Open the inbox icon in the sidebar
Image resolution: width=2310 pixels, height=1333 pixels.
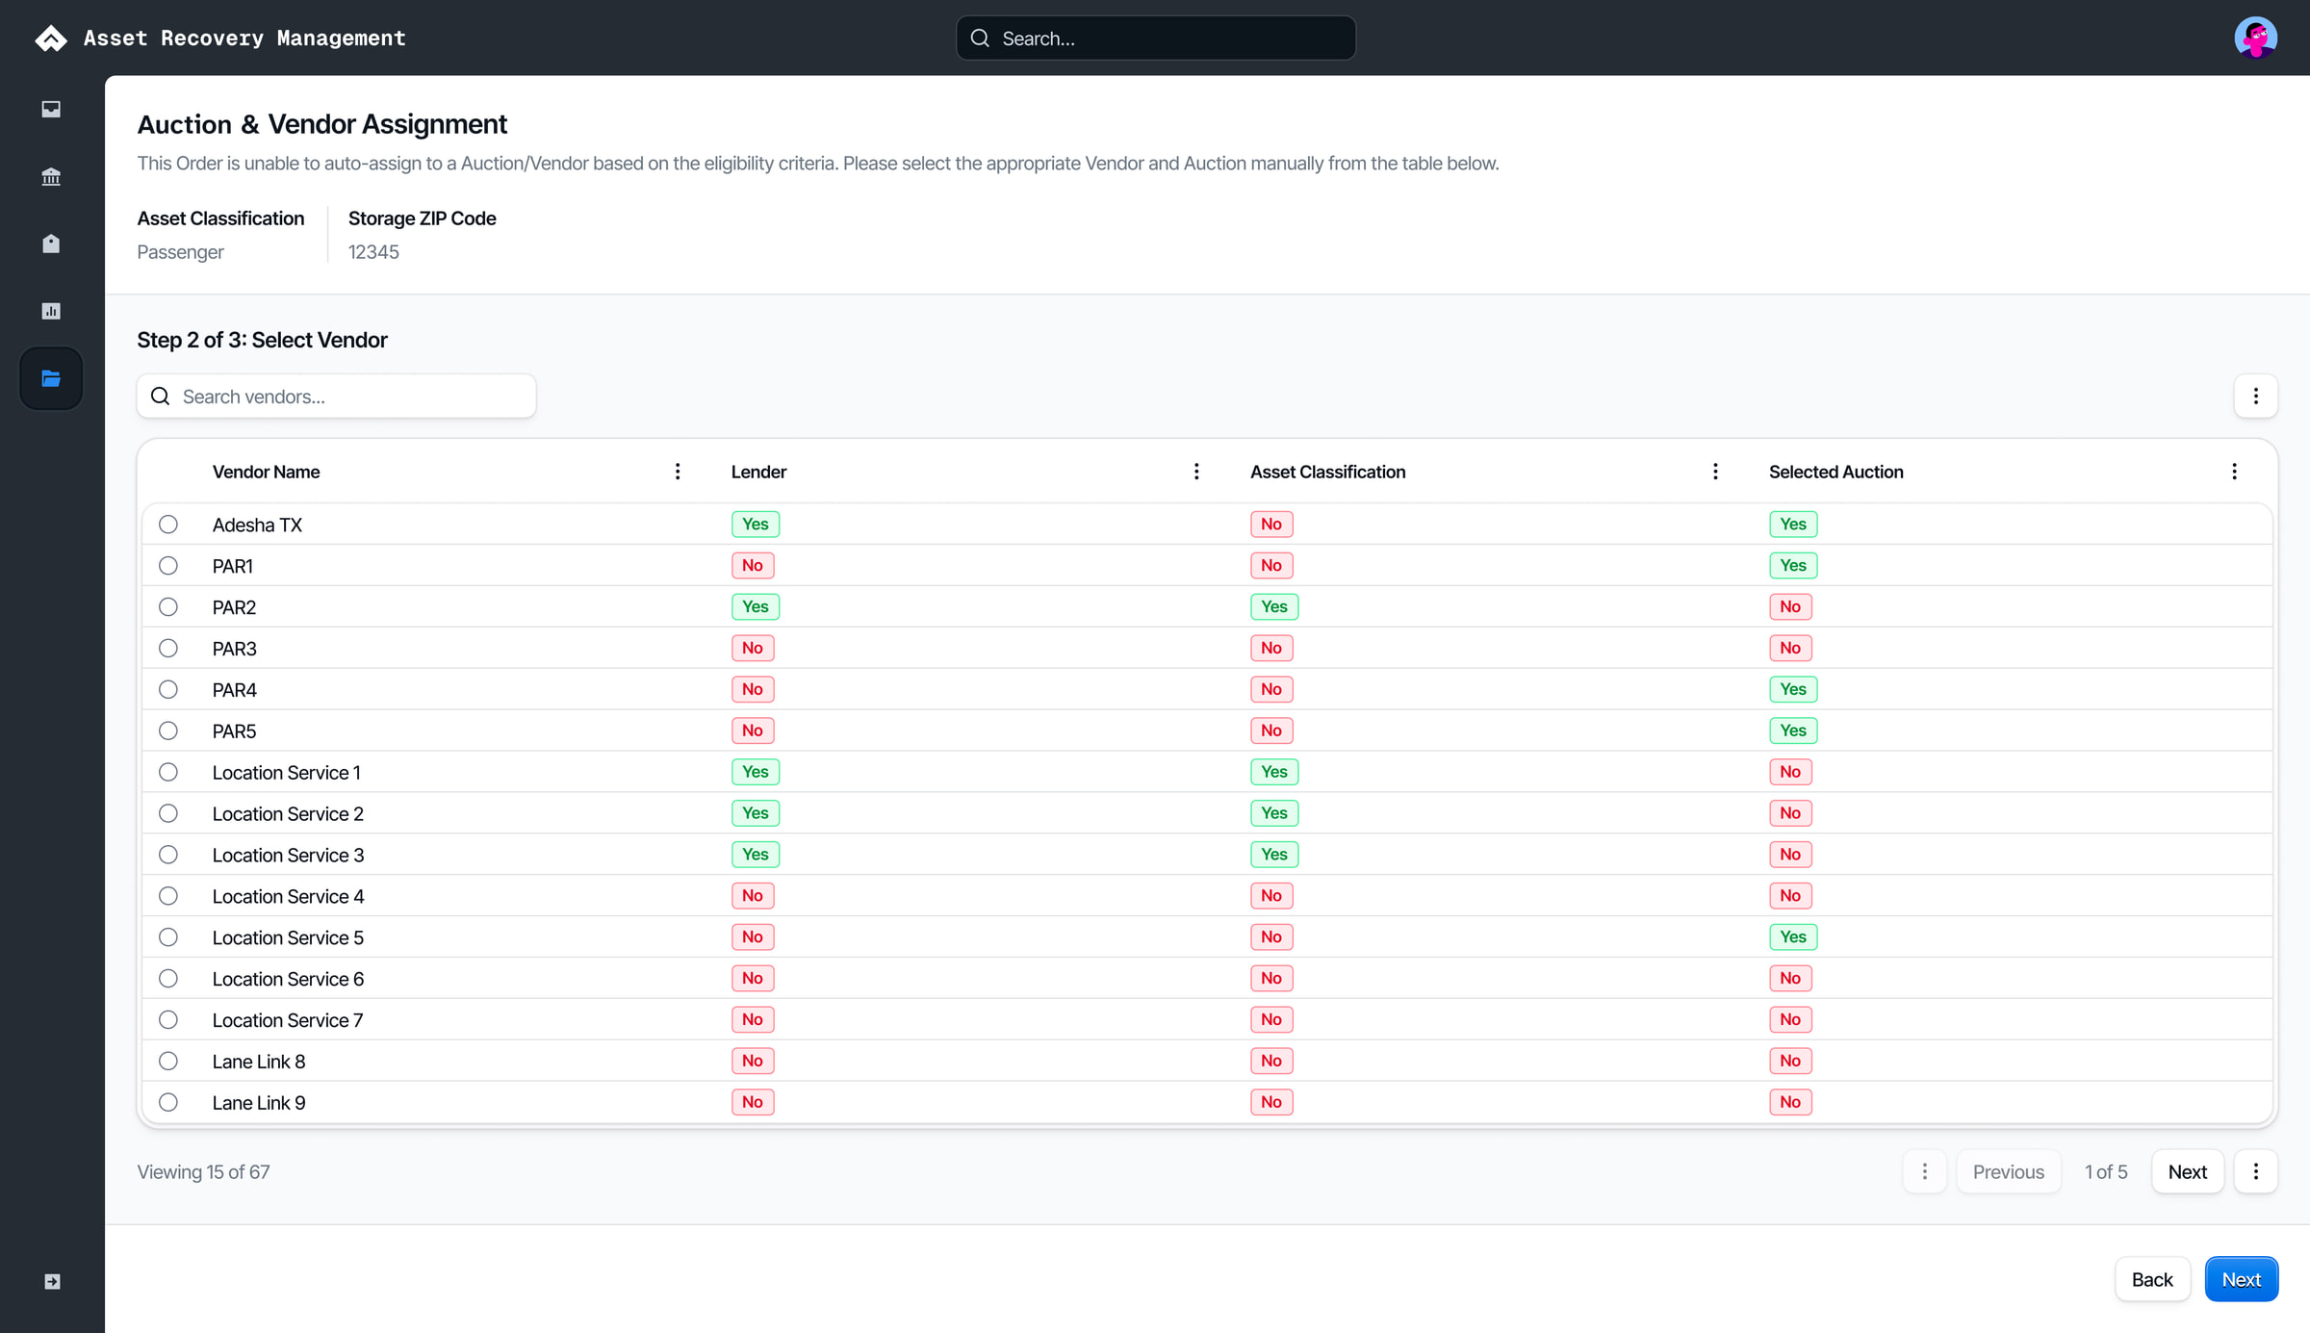(x=51, y=109)
